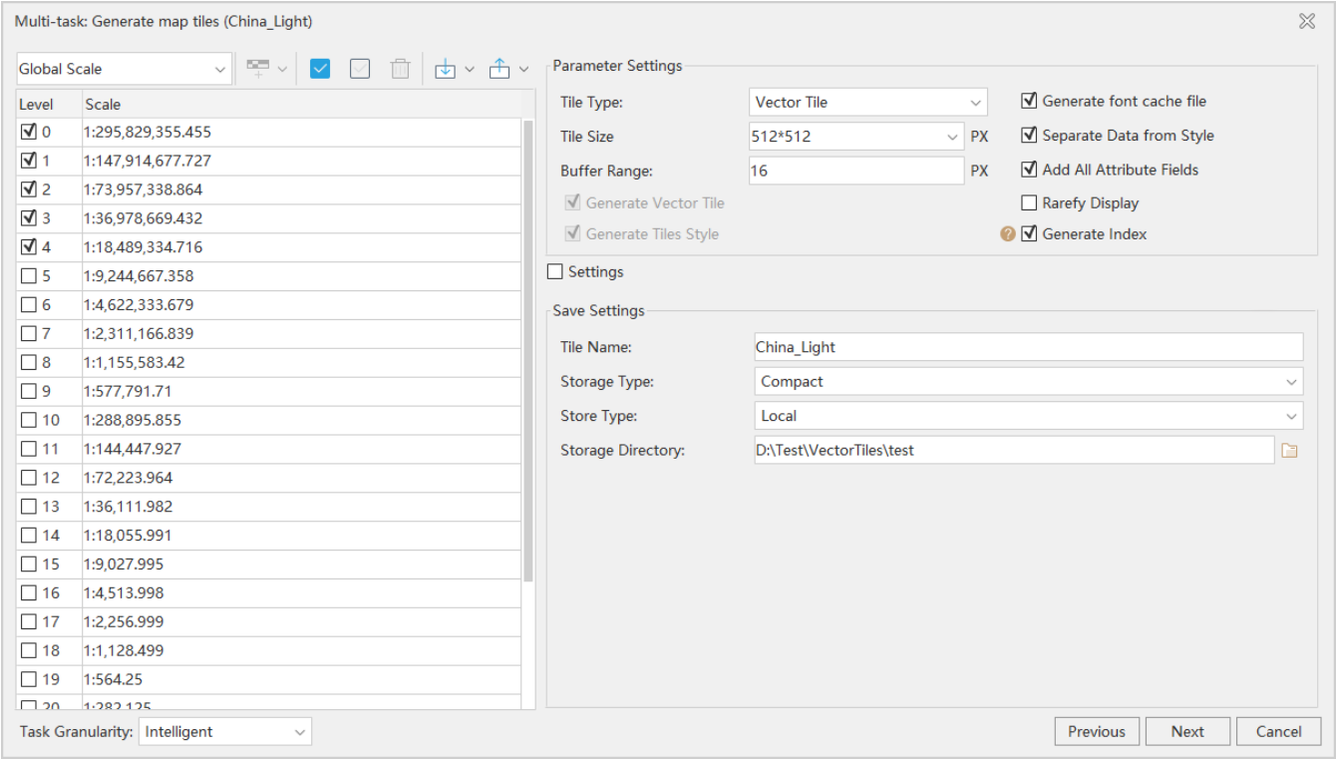Select scale 1:1,155,583.42 row
The width and height of the screenshot is (1336, 759).
[x=269, y=363]
